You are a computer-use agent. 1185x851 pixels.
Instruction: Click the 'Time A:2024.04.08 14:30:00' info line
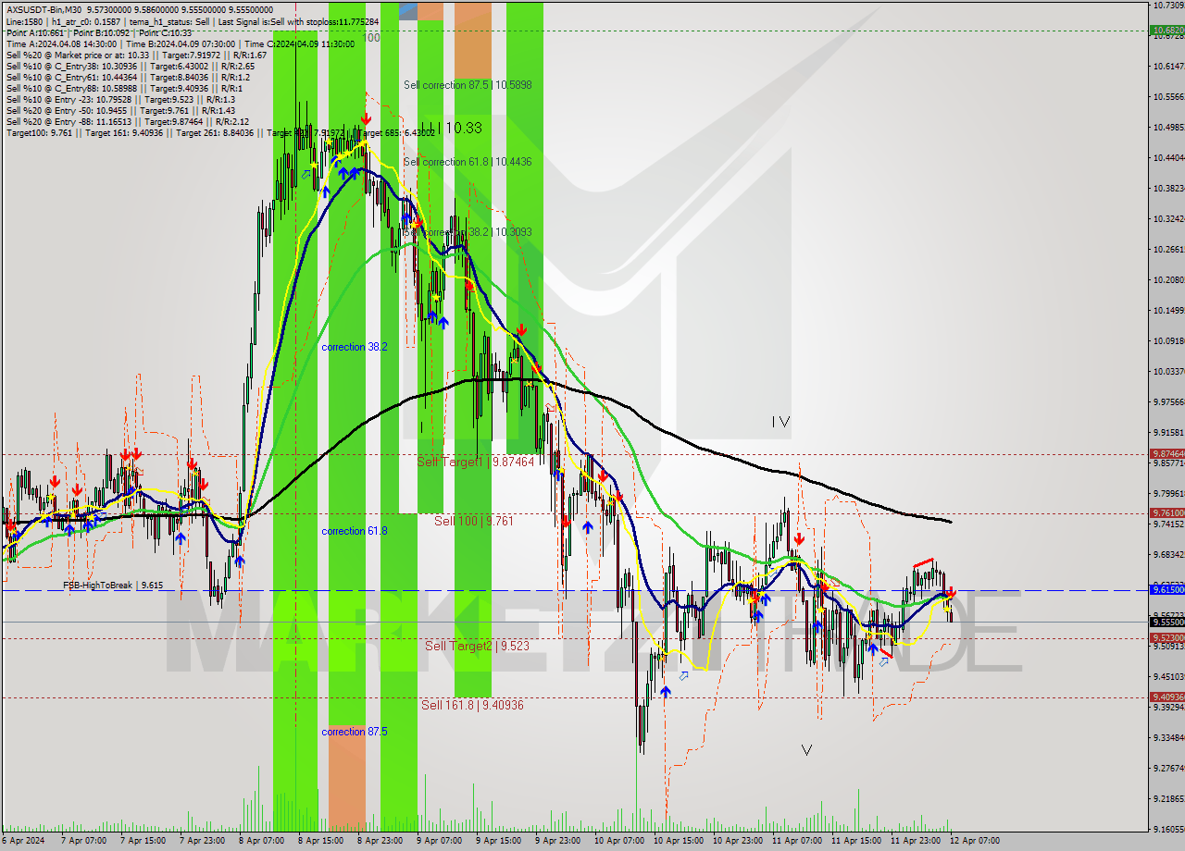pos(180,43)
